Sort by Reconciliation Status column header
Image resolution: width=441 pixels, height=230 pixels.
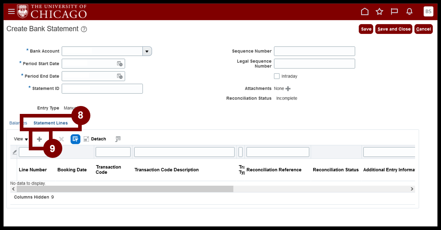[336, 170]
